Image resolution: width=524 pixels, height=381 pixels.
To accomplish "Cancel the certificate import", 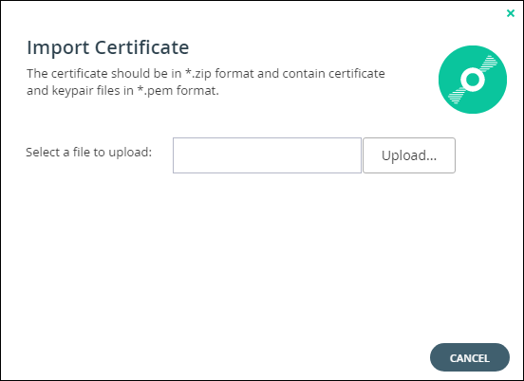I will 470,357.
